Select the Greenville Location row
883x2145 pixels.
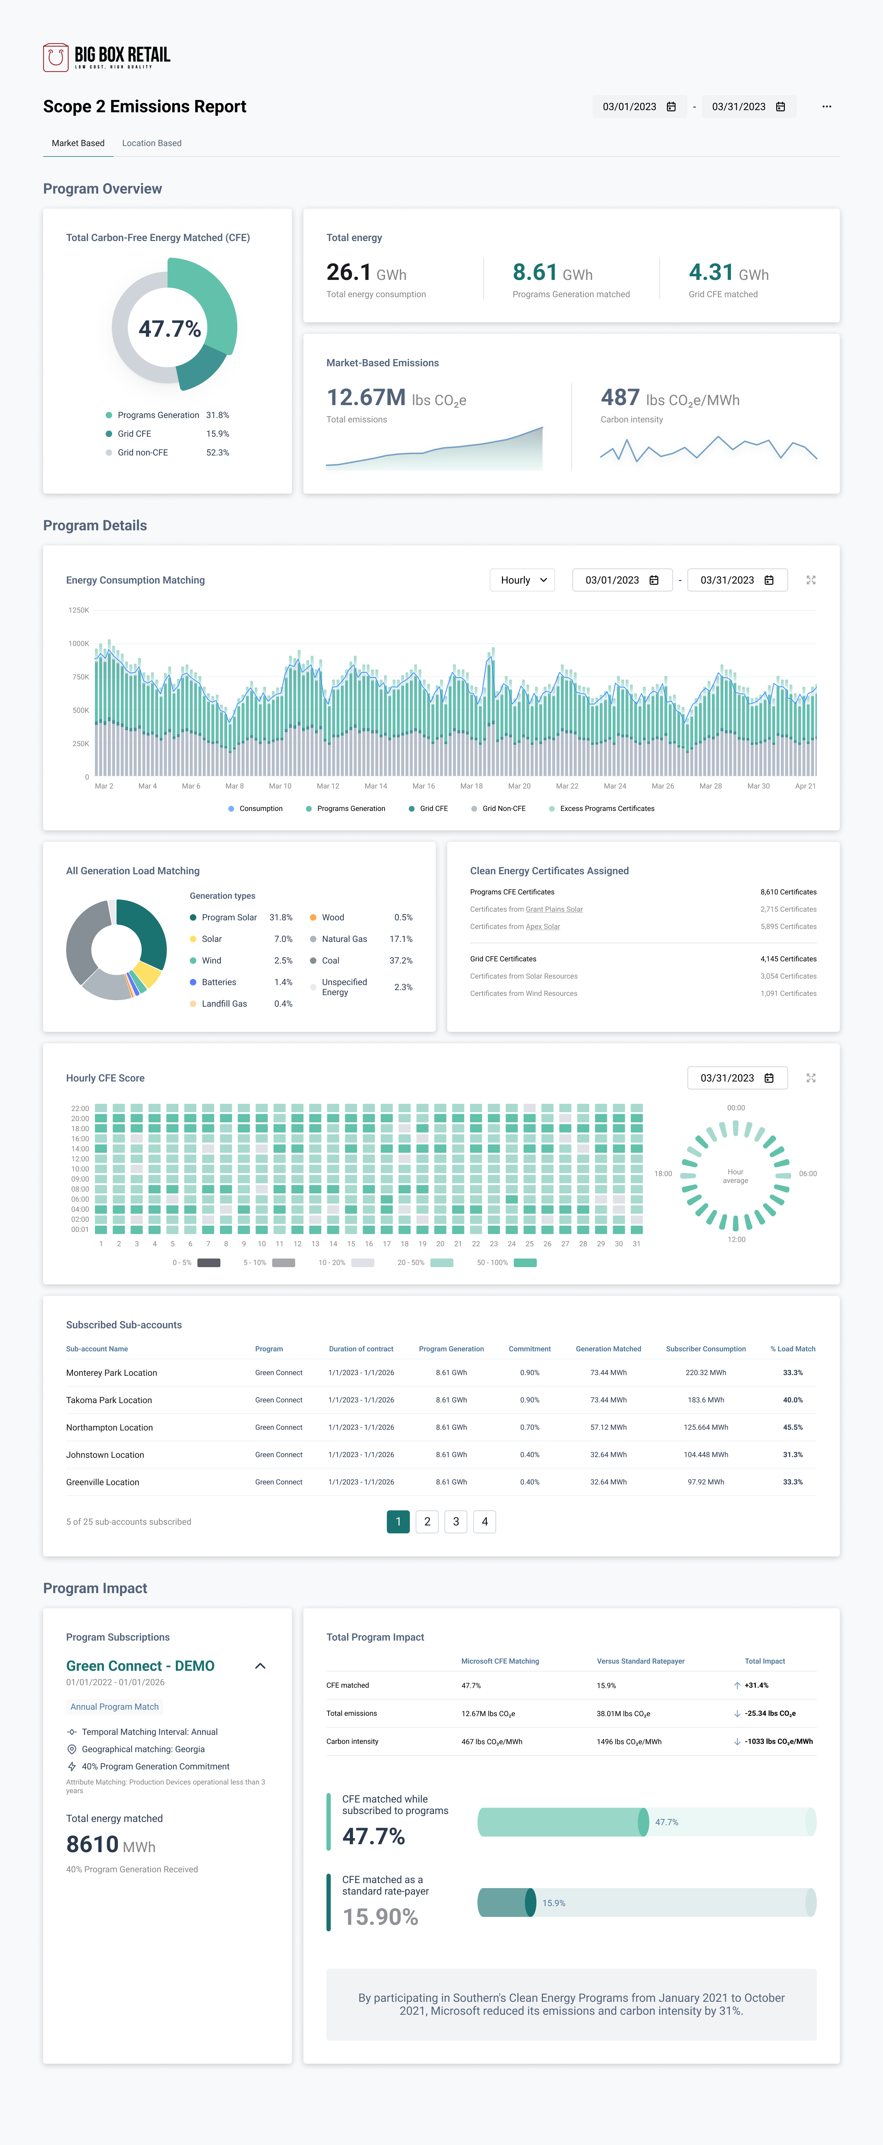[441, 1483]
